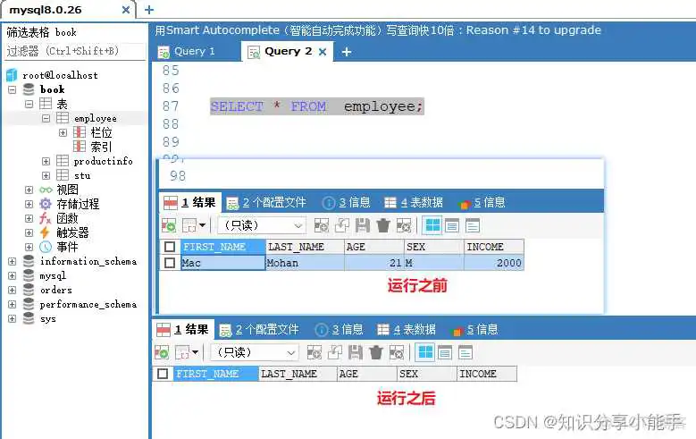Switch the lower result to form view
The height and width of the screenshot is (439, 696).
pos(445,353)
